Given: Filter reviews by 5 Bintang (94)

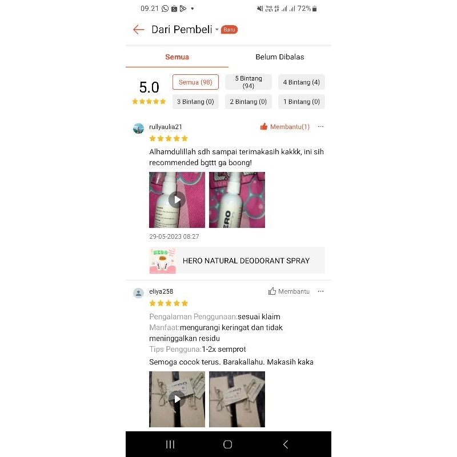Looking at the screenshot, I should point(248,82).
